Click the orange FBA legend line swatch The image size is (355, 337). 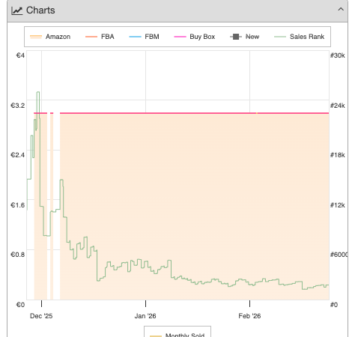click(x=91, y=37)
